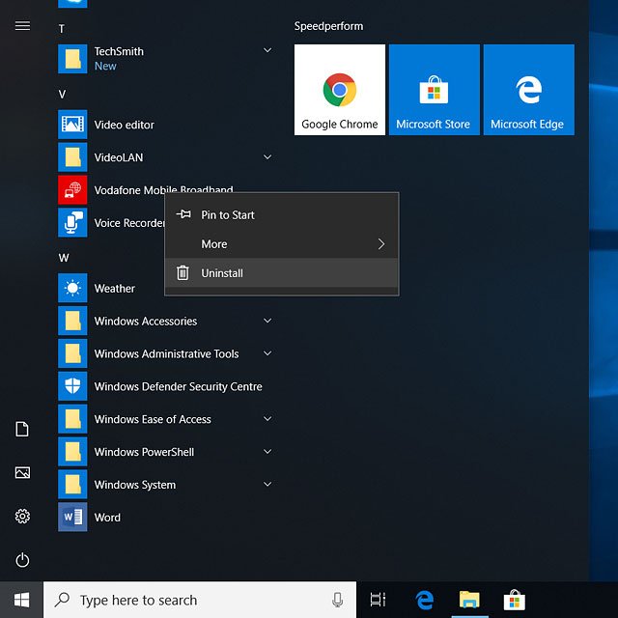The image size is (618, 618).
Task: Launch Video editor app icon
Action: (72, 125)
